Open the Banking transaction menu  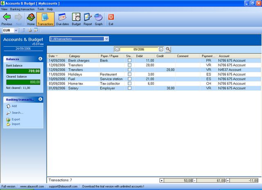(22, 9)
